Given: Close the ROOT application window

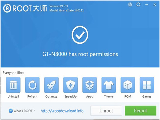Looking at the screenshot, I should [x=155, y=5].
